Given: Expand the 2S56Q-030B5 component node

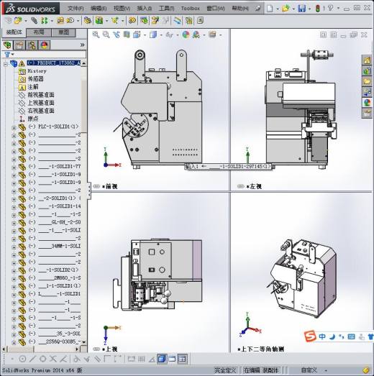Looking at the screenshot, I should click(x=14, y=343).
